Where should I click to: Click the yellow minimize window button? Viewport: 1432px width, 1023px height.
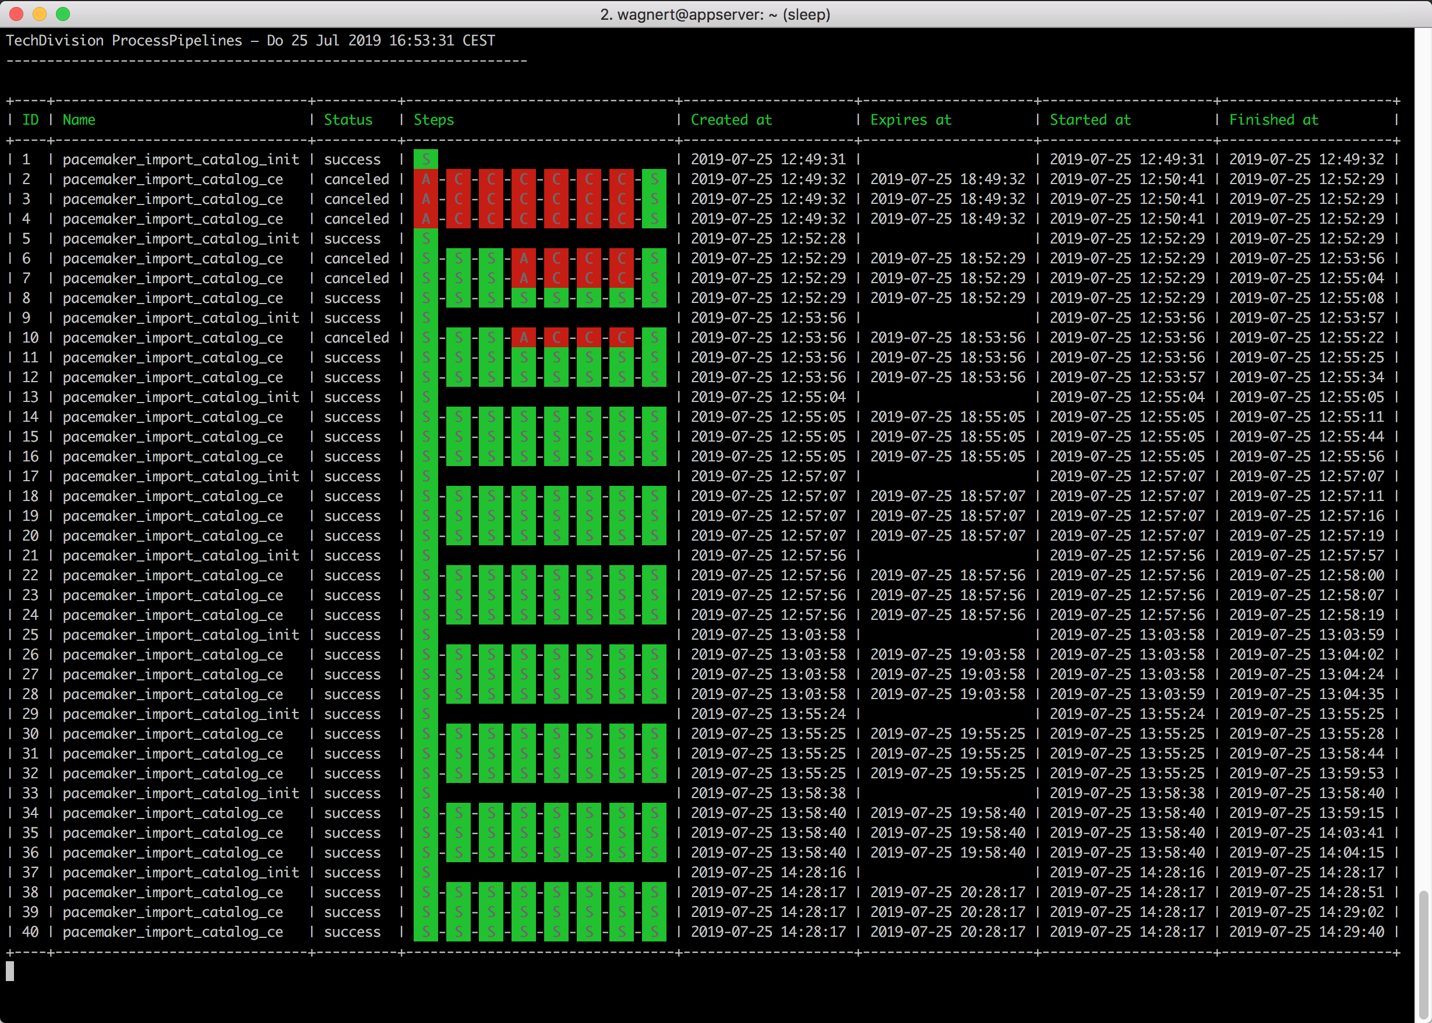tap(40, 14)
